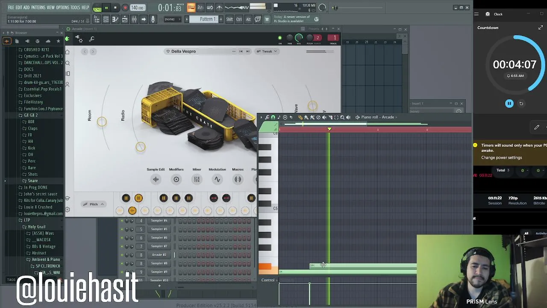Open the starred favorites tab in Browser
The image size is (547, 308).
[58, 41]
